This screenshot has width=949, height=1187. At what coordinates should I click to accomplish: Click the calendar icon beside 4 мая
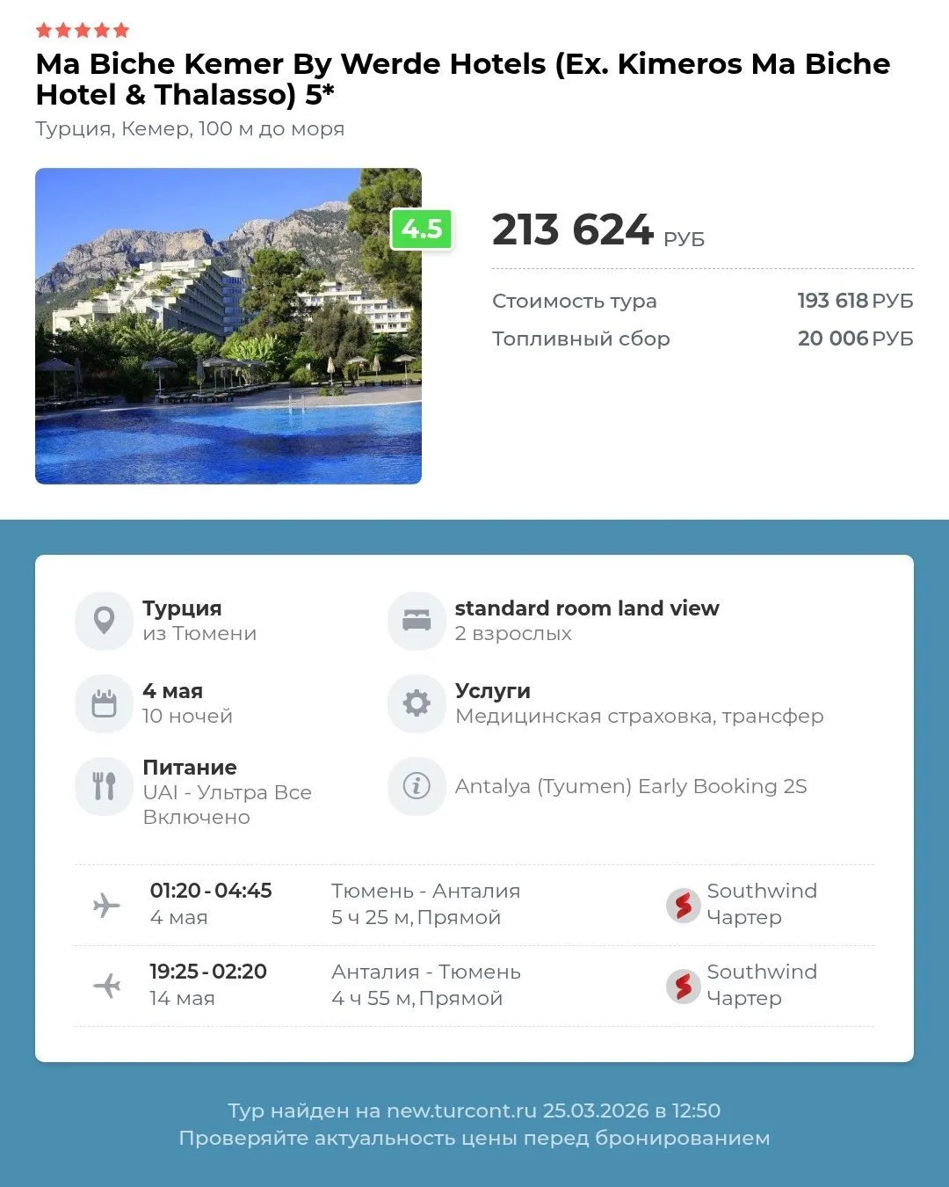pyautogui.click(x=104, y=703)
